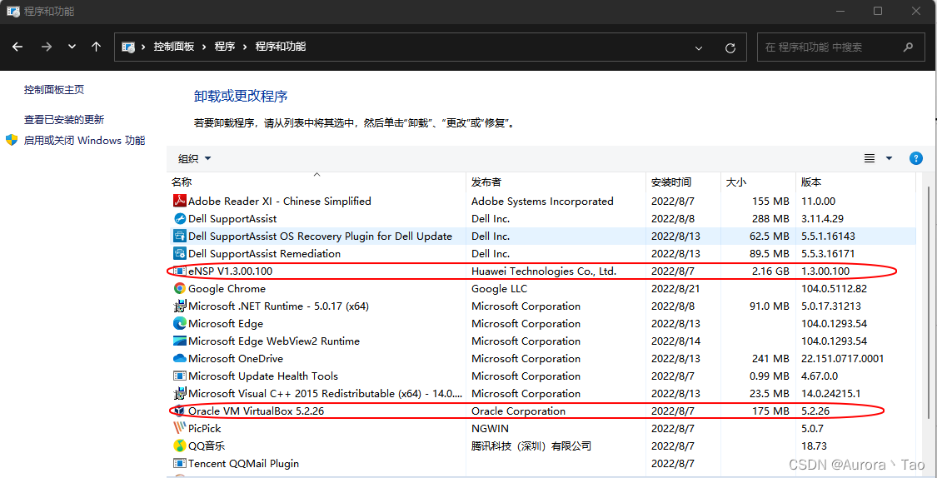Viewport: 937px width, 478px height.
Task: Click the eNSP V1.3.00.100 program icon
Action: pos(180,271)
